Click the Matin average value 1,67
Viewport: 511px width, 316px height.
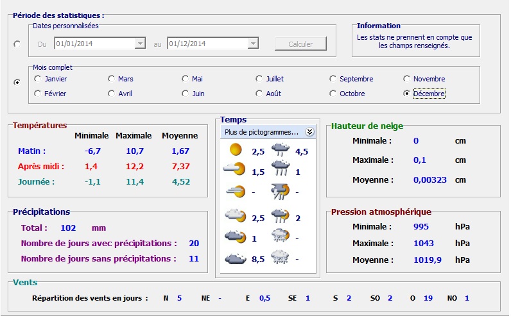click(x=180, y=151)
